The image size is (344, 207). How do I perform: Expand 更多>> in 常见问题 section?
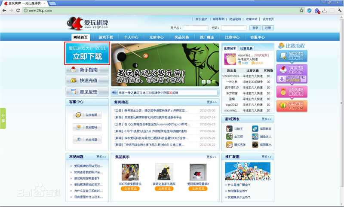pyautogui.click(x=101, y=157)
